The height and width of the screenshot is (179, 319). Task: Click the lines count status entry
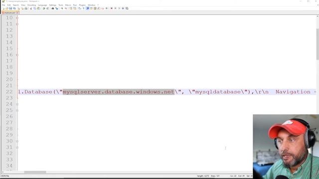click(x=215, y=176)
